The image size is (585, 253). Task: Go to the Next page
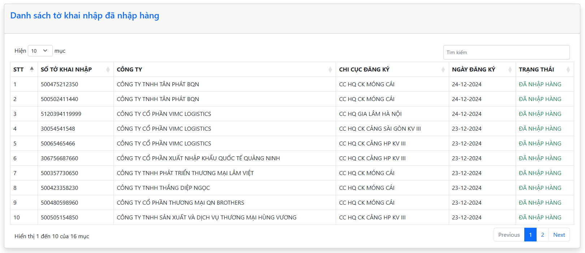pyautogui.click(x=559, y=235)
